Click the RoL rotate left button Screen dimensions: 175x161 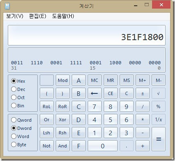47,107
